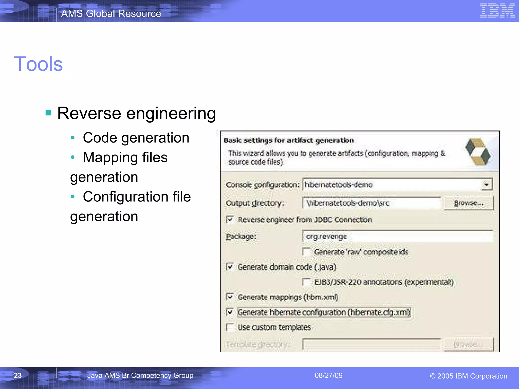Click 'Reverse engineering' bullet text
This screenshot has height=389, width=519.
[x=137, y=113]
